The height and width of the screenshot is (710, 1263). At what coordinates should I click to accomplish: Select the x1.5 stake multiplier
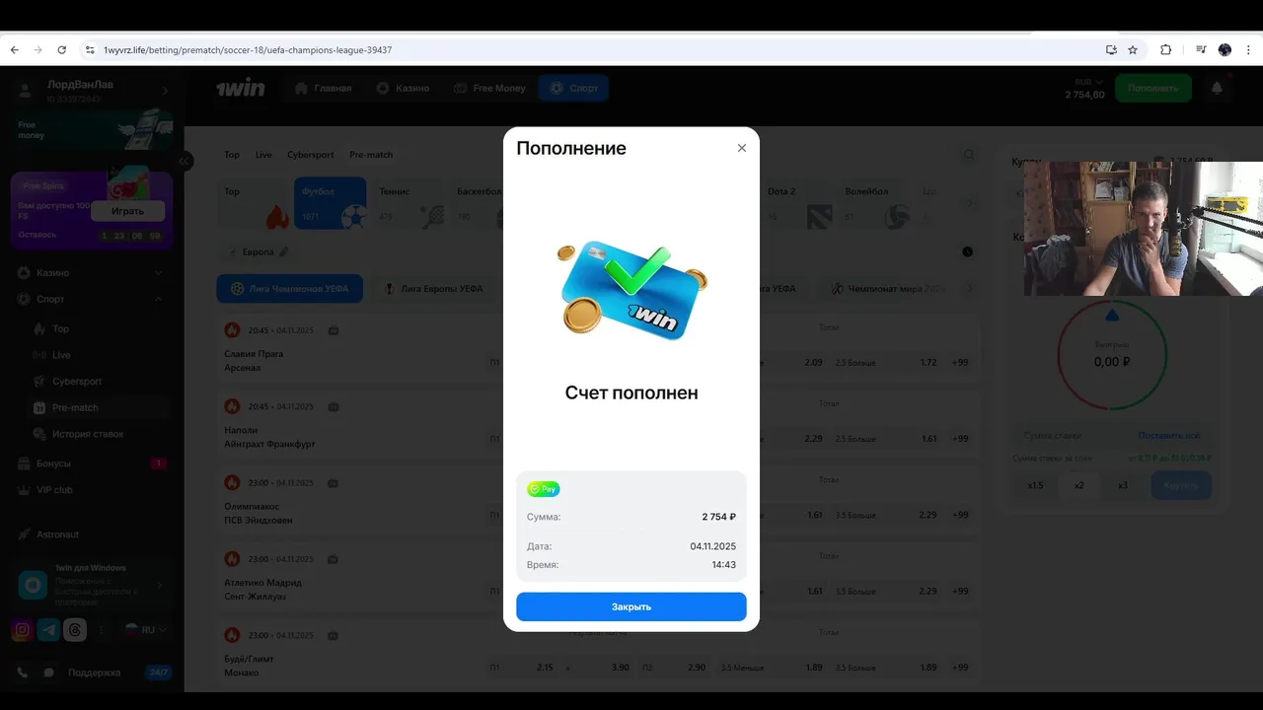coord(1035,485)
